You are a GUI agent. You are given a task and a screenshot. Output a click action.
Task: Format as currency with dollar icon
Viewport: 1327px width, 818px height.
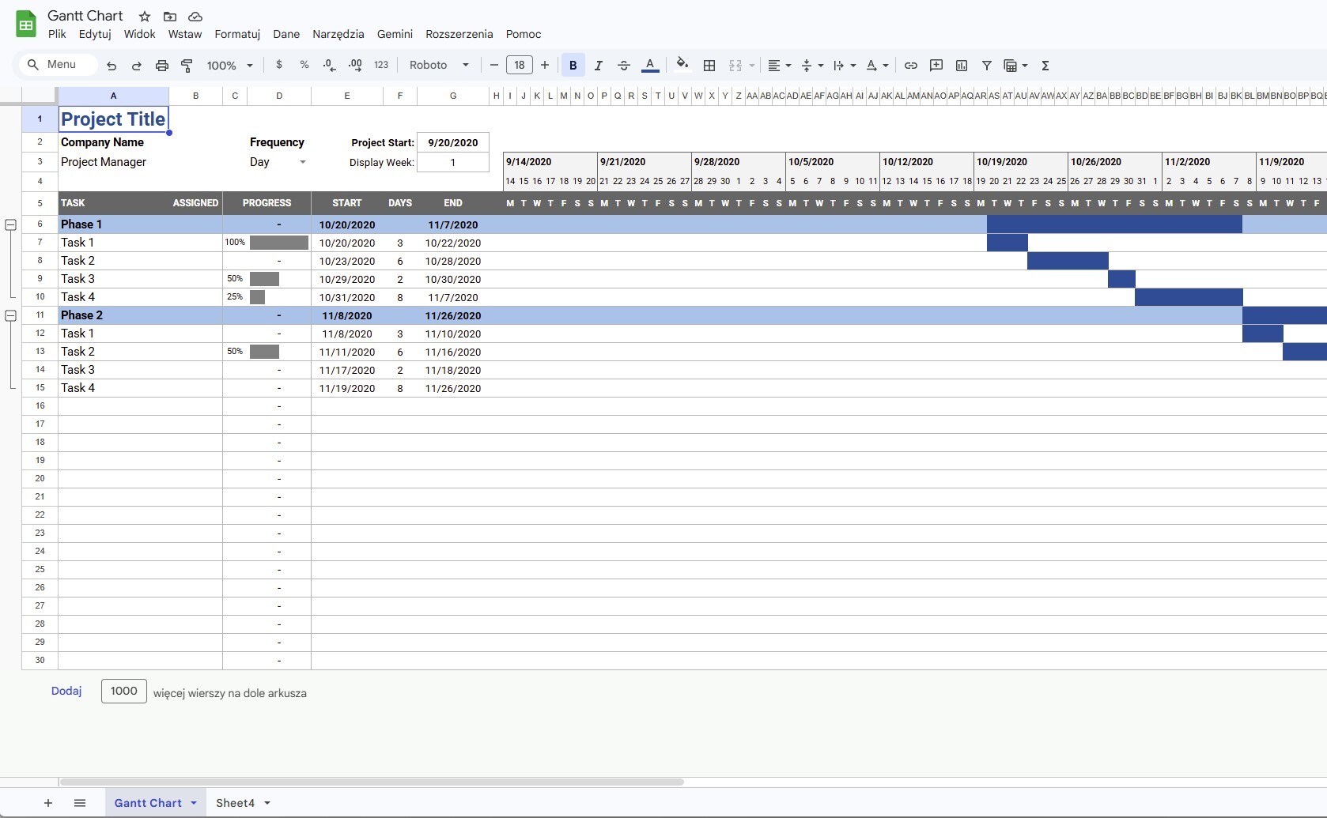pos(279,65)
